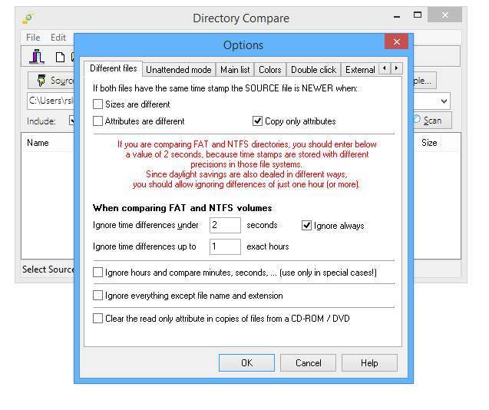Screen dimensions: 489x410
Task: Switch to the 'External' tab
Action: [x=360, y=70]
